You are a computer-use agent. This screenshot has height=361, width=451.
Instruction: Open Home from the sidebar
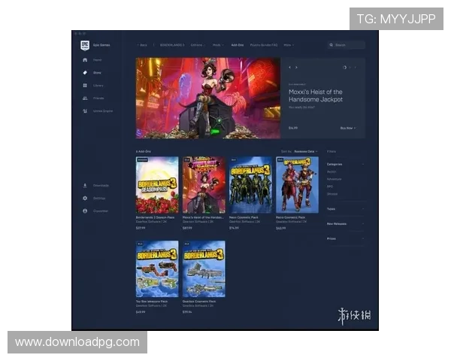pyautogui.click(x=85, y=59)
